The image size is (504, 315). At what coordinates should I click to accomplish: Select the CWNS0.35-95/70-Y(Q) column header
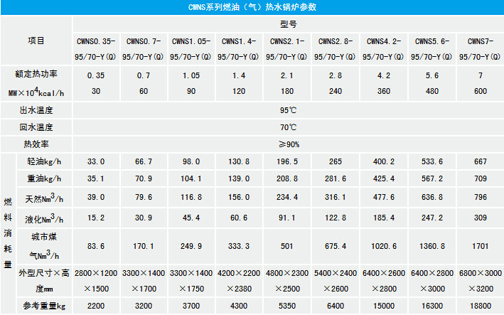[95, 49]
